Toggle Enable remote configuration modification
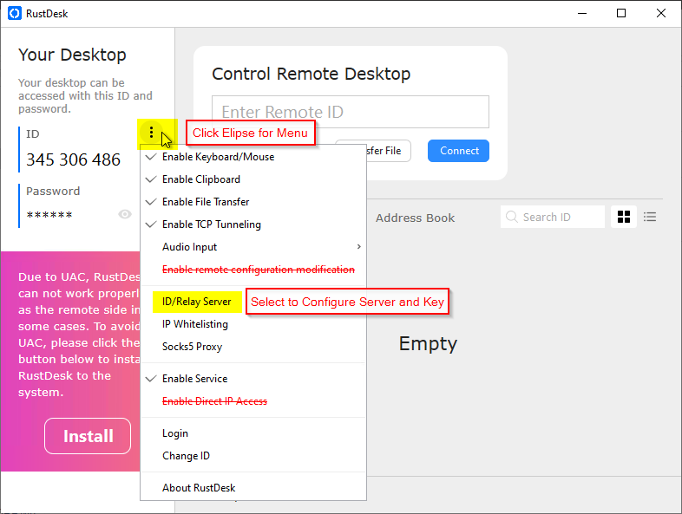The width and height of the screenshot is (682, 514). [253, 270]
